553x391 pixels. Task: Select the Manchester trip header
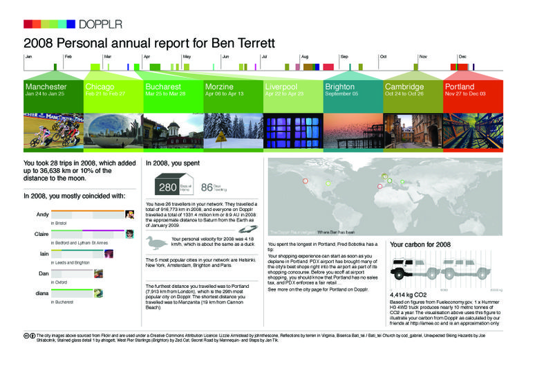(x=53, y=91)
